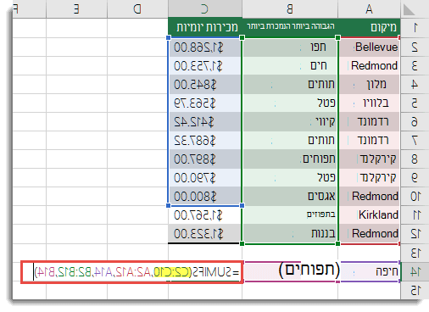Select the תותים cell in row 7
This screenshot has width=429, height=312.
290,140
